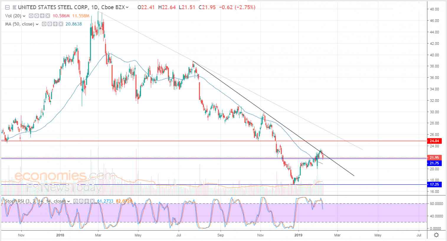The width and height of the screenshot is (447, 241).
Task: Click the Mar label after 2019 on time axis
Action: [x=337, y=235]
